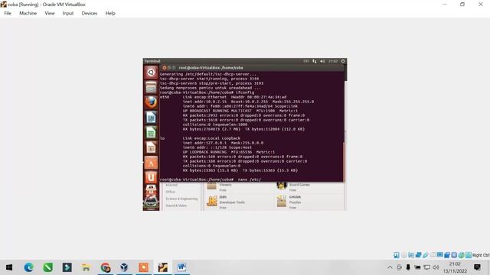The image size is (490, 275).
Task: Open VirtualBox Manager cube taskbar icon
Action: 124,267
